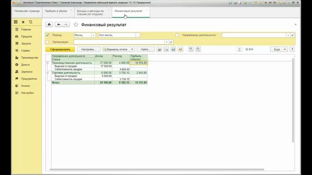312x175 pixels.
Task: Navigate forward with the right arrow
Action: (66, 24)
